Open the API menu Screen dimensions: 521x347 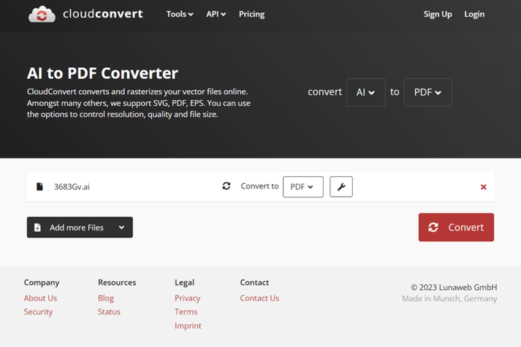point(216,14)
